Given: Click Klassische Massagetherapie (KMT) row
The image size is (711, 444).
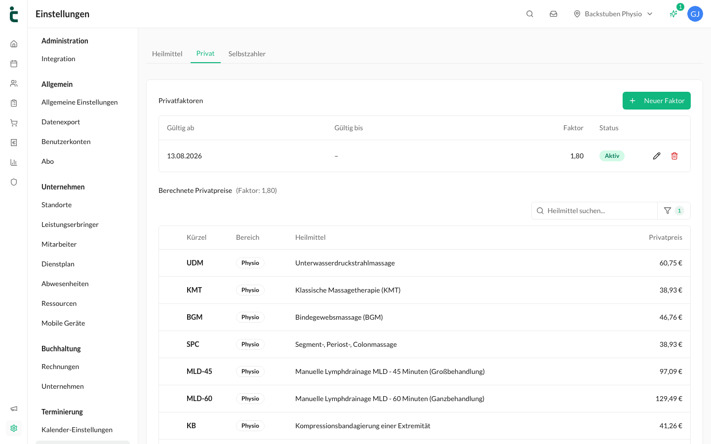Looking at the screenshot, I should point(425,290).
